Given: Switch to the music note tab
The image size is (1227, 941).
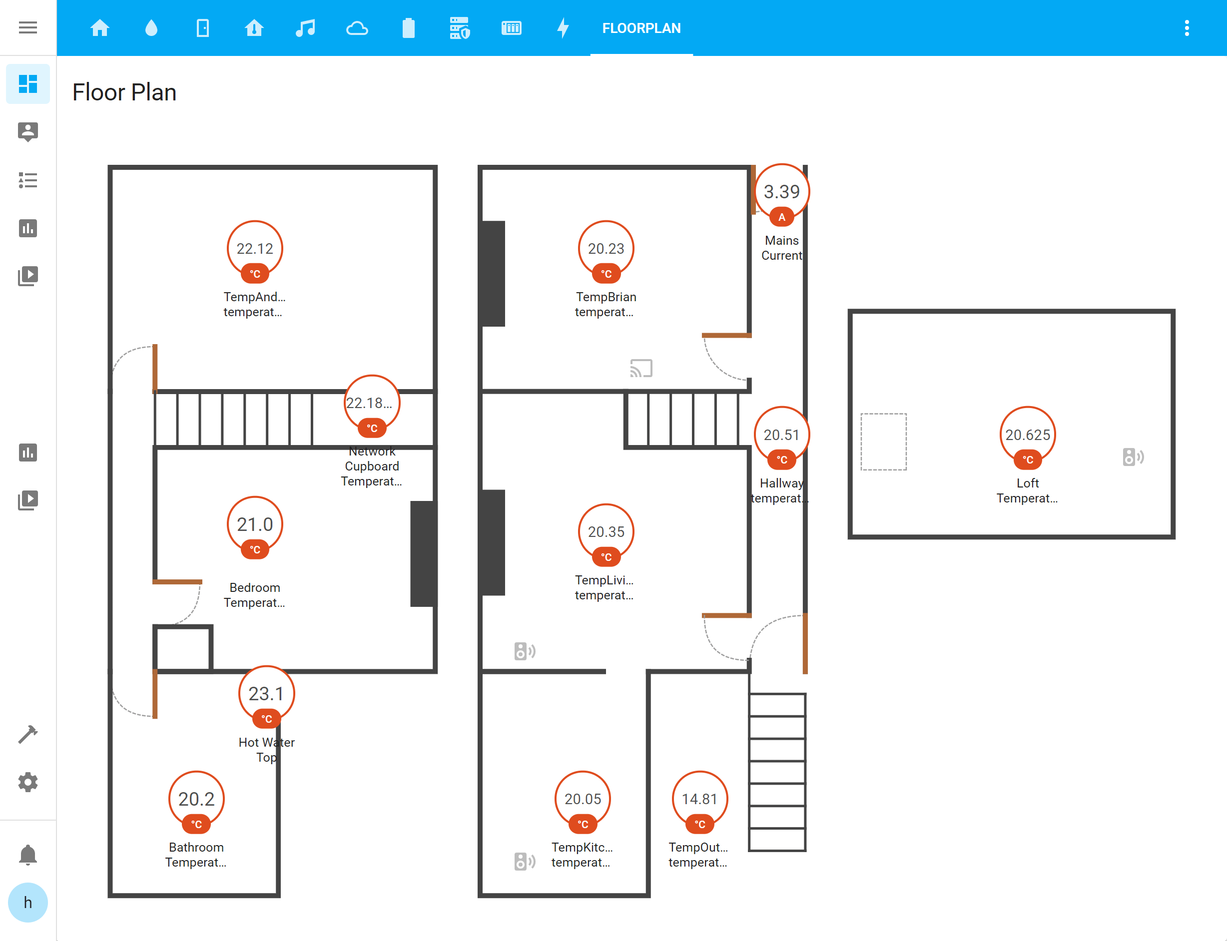Looking at the screenshot, I should pyautogui.click(x=305, y=27).
